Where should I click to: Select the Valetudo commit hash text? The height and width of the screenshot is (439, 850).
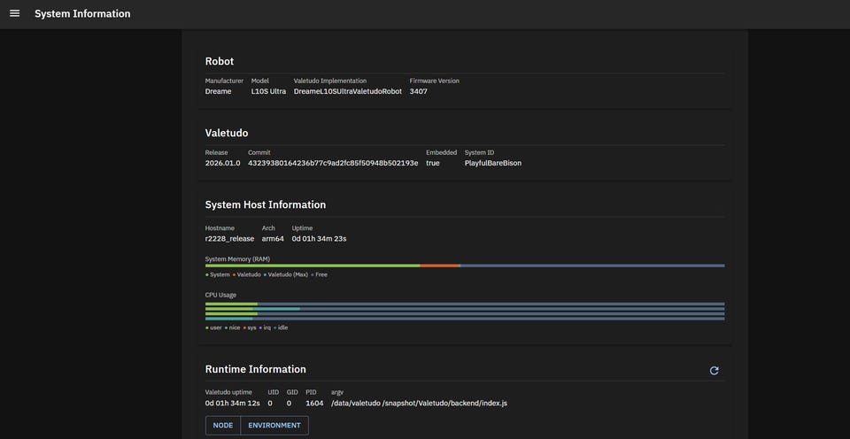click(333, 163)
